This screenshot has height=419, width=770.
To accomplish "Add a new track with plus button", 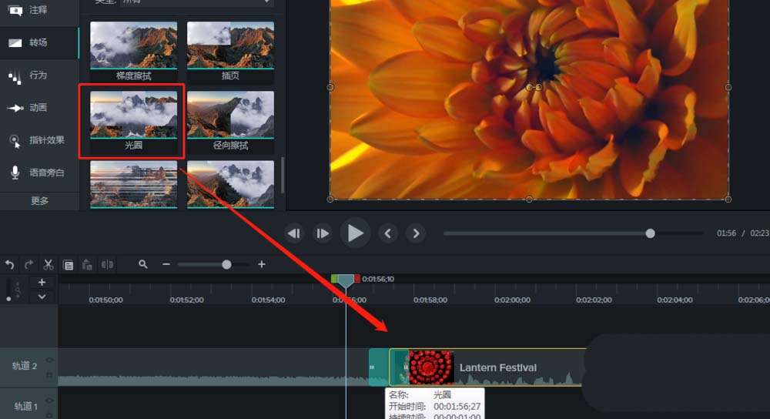I will (x=42, y=283).
